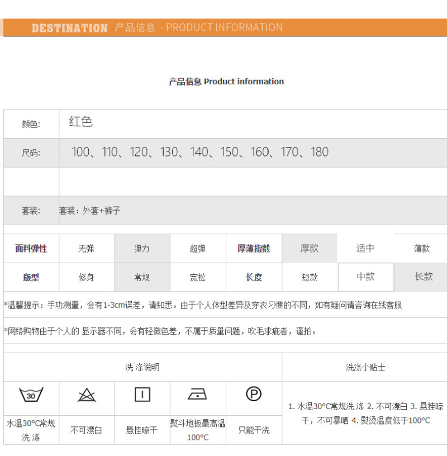Choose the 中款 length option
The width and height of the screenshot is (447, 456).
click(365, 277)
